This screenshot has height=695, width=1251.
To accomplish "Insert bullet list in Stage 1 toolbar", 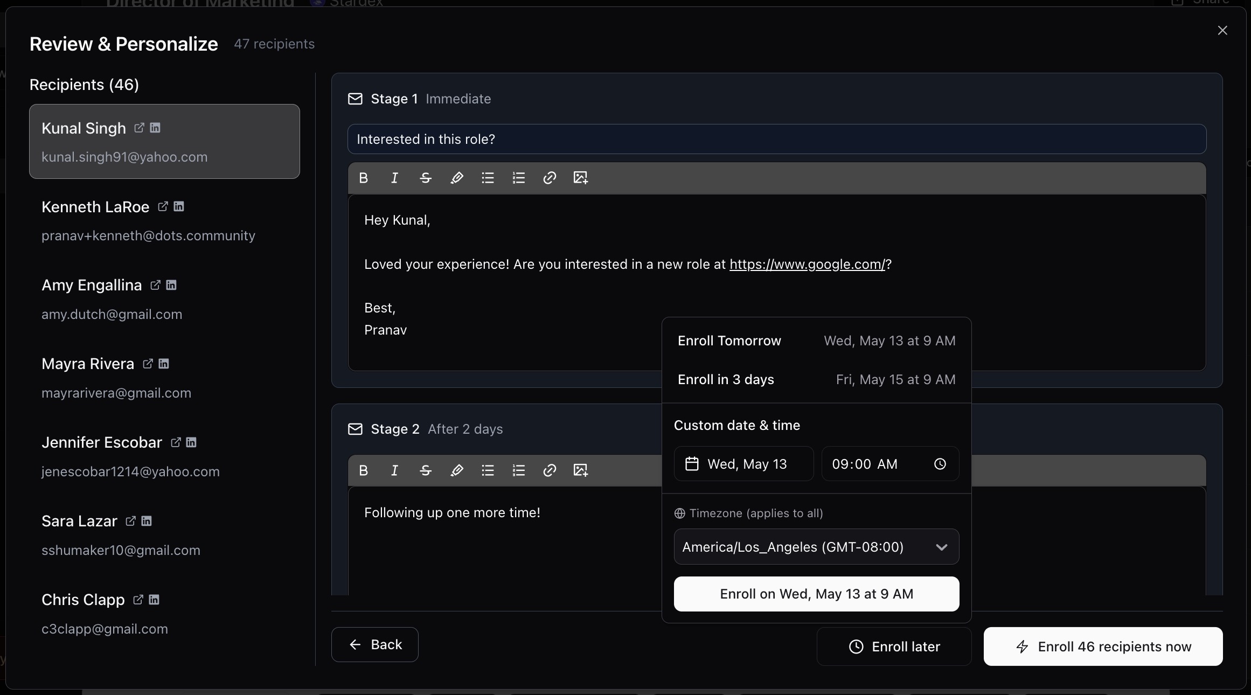I will pos(488,178).
